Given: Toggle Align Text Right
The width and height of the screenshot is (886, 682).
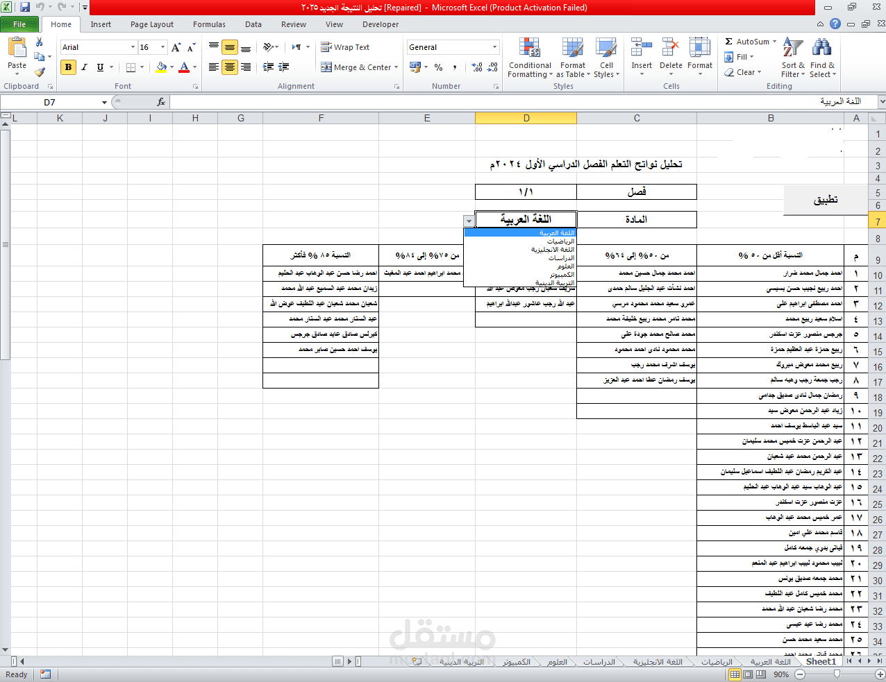Looking at the screenshot, I should point(245,67).
